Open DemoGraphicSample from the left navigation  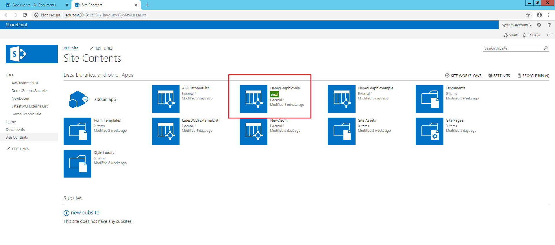click(x=29, y=91)
